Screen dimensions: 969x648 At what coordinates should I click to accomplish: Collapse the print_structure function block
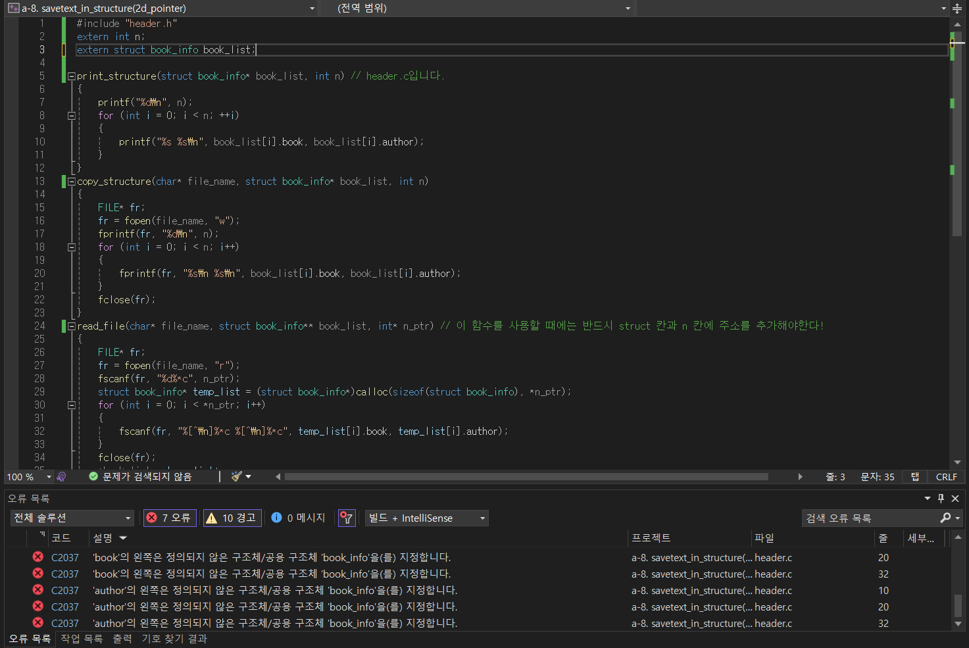(x=72, y=76)
